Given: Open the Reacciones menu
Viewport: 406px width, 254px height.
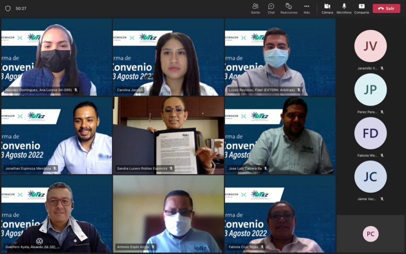Looking at the screenshot, I should (x=289, y=8).
